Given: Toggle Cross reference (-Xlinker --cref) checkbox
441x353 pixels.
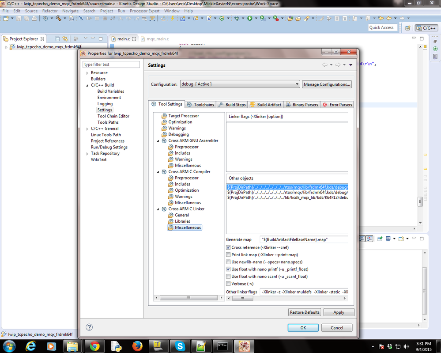Looking at the screenshot, I should click(228, 247).
